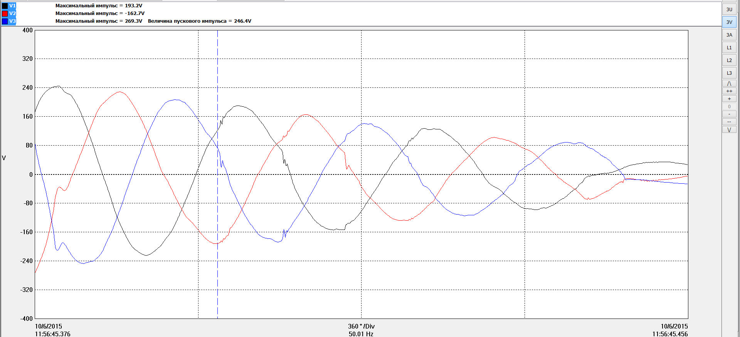Switch to the 3A current view

[729, 35]
